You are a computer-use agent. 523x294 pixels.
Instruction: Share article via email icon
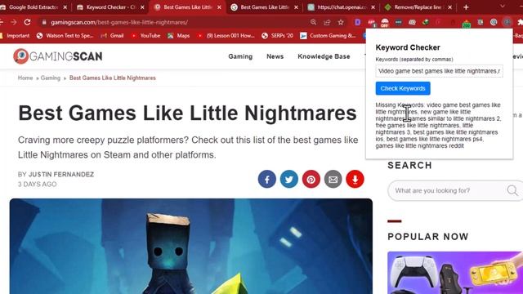tap(333, 180)
